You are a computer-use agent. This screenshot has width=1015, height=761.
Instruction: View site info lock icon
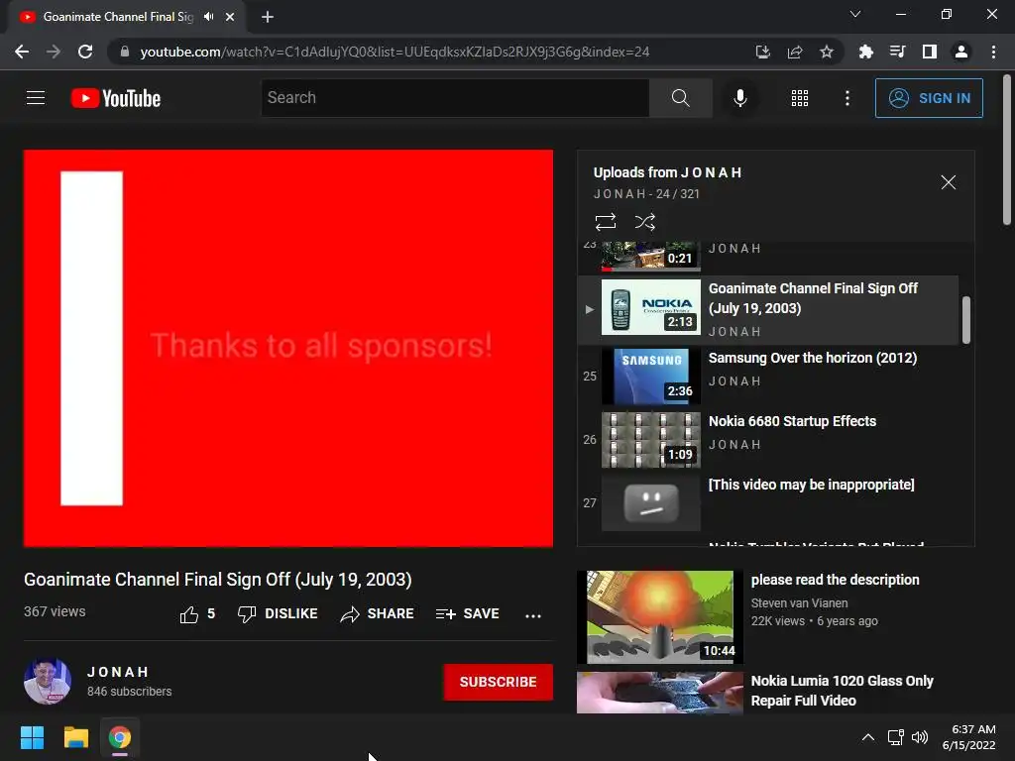[125, 52]
